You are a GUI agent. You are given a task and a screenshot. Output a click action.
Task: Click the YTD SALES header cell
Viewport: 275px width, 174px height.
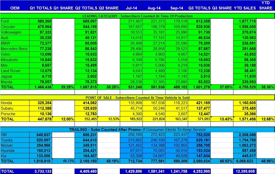coord(245,6)
